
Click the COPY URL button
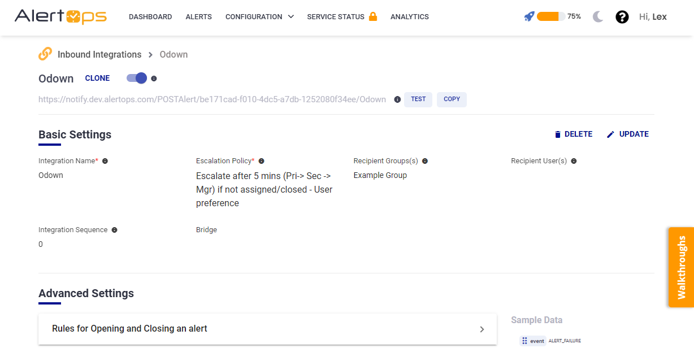[x=452, y=99]
